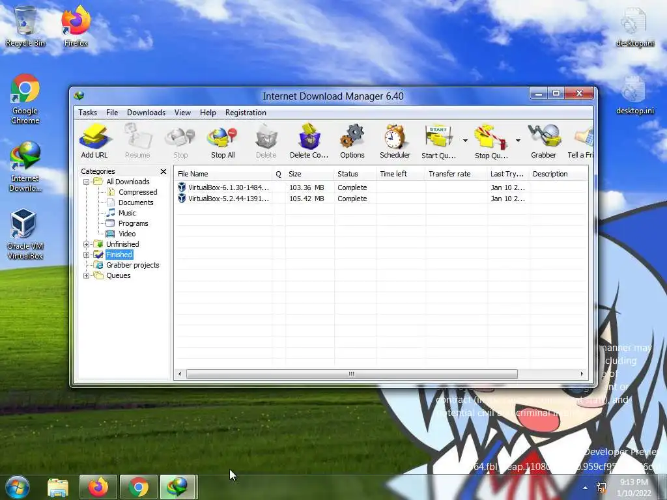Screen dimensions: 667x500
Task: Click the Stop Queue toolbar icon
Action: pos(491,141)
